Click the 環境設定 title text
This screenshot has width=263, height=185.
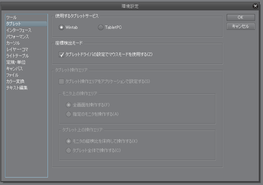click(130, 6)
